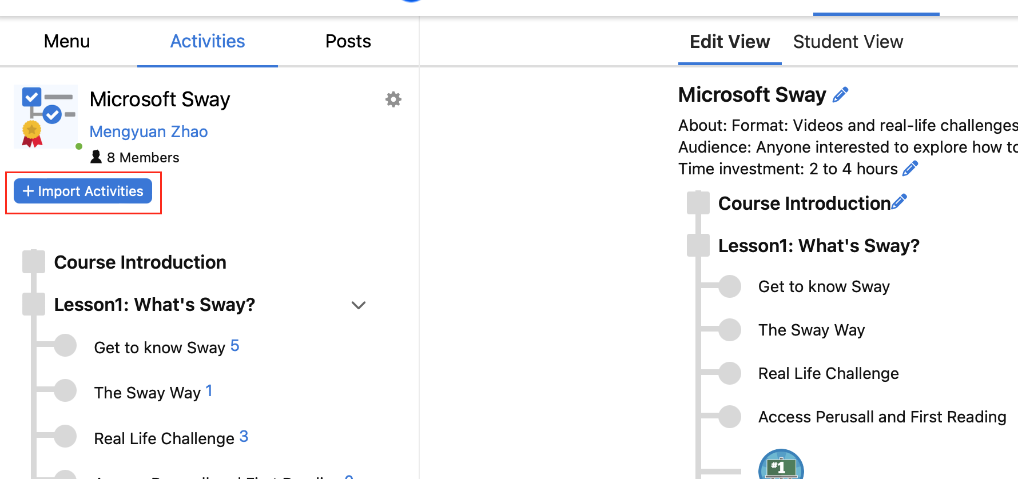Open the Microsoft Sway course thumbnail image

[46, 117]
